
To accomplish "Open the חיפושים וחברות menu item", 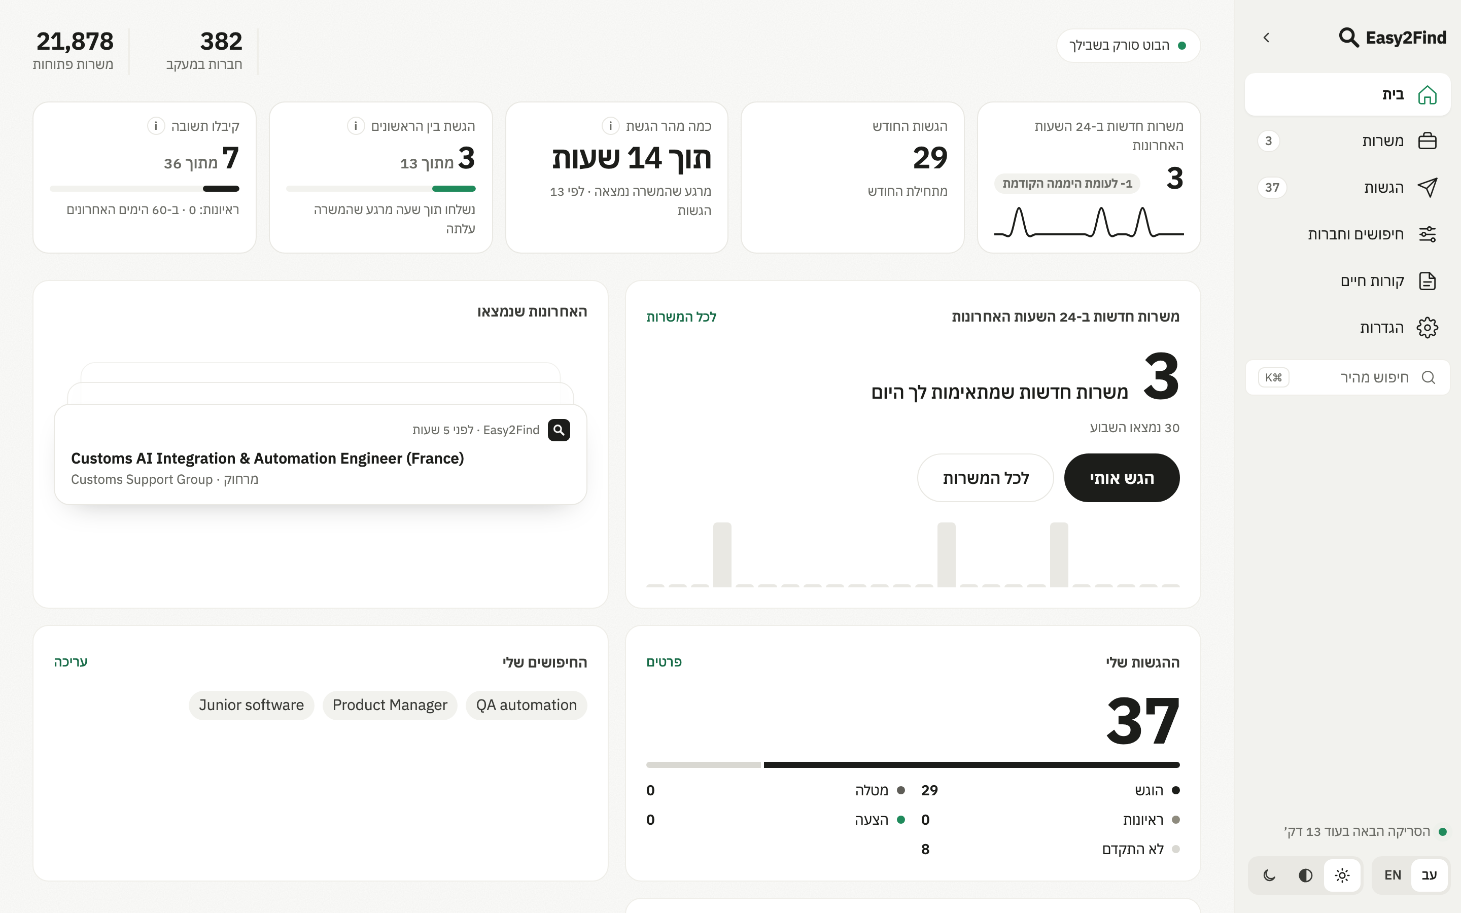I will pyautogui.click(x=1347, y=234).
